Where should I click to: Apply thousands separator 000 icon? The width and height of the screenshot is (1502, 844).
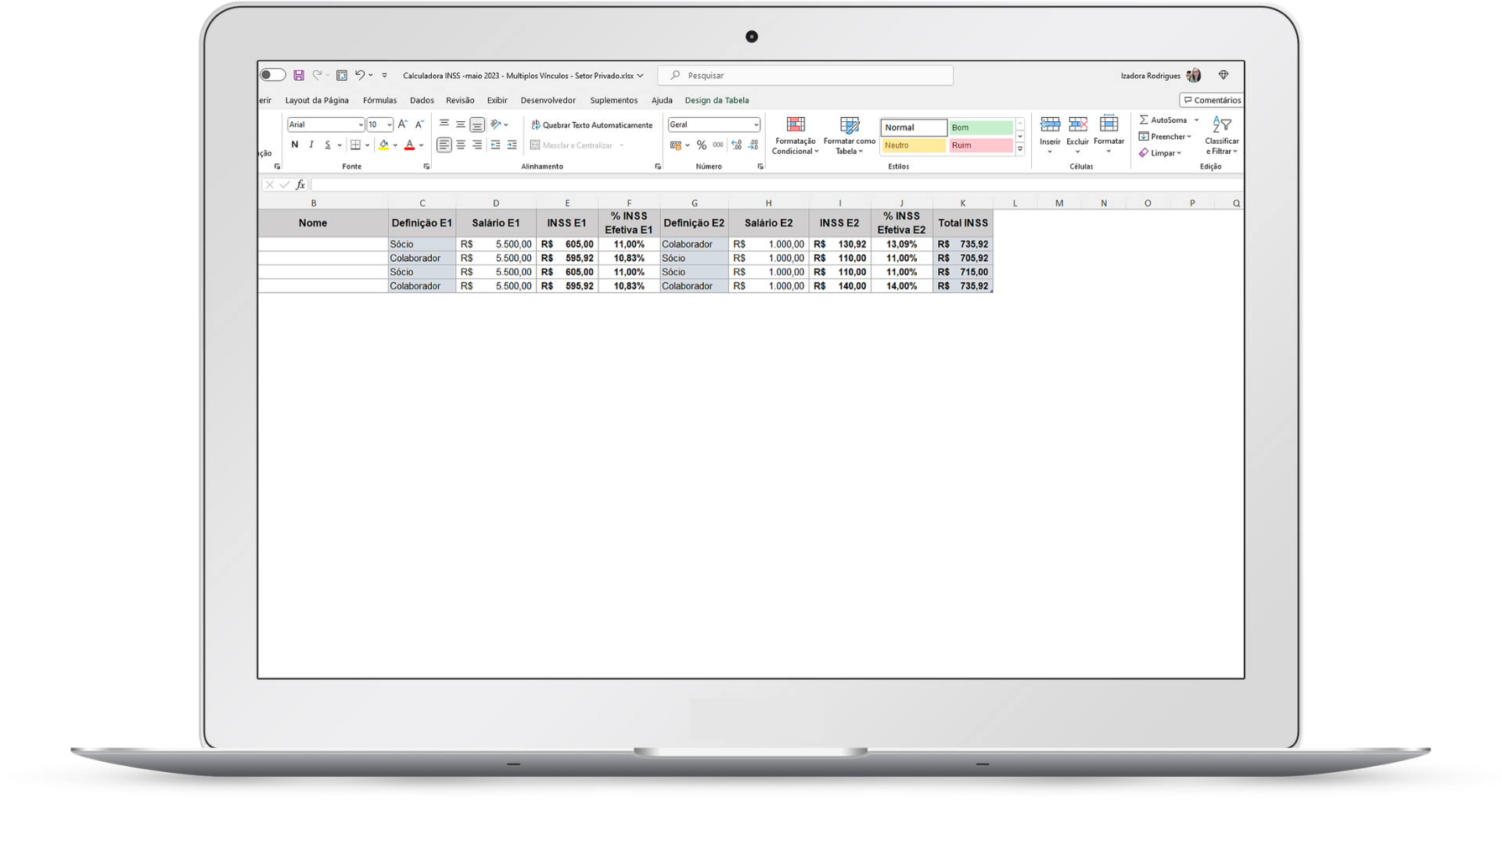pyautogui.click(x=718, y=145)
